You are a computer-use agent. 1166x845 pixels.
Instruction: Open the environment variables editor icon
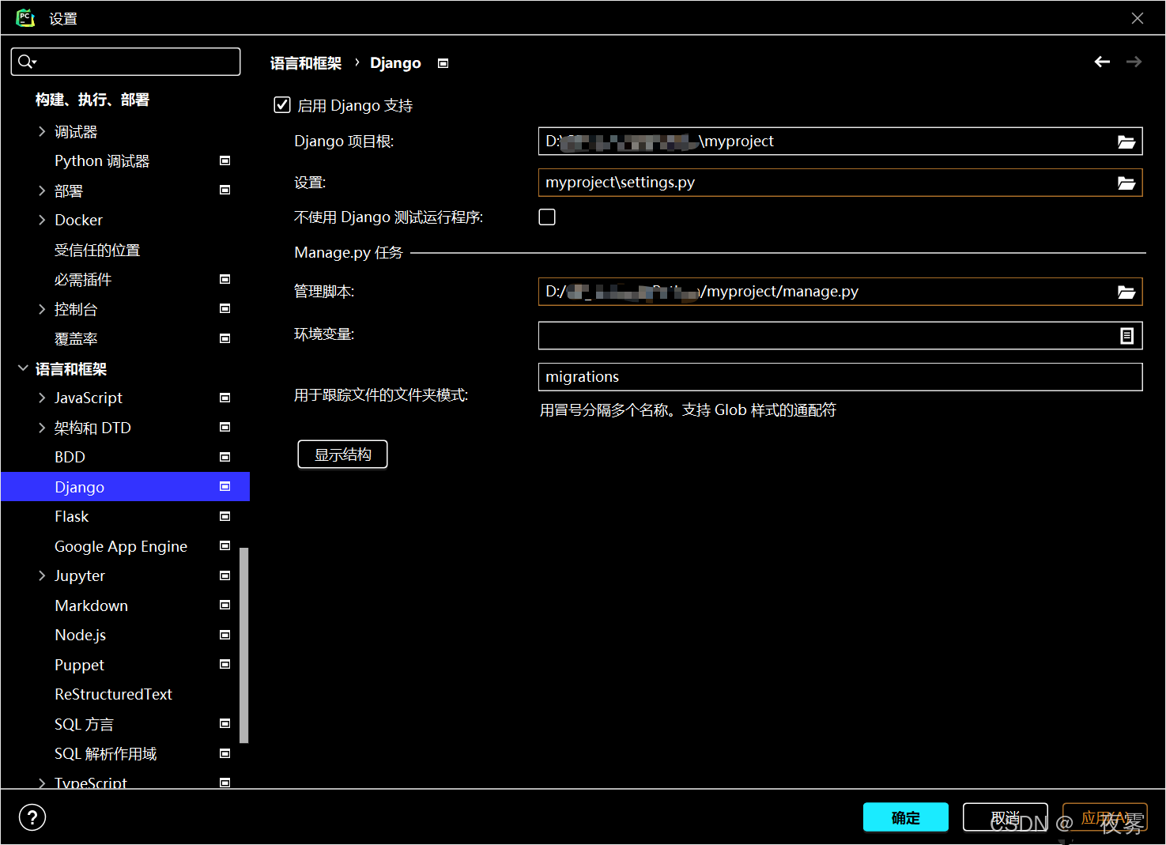[1126, 335]
